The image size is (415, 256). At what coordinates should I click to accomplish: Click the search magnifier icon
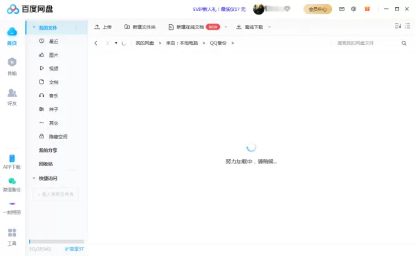point(404,43)
